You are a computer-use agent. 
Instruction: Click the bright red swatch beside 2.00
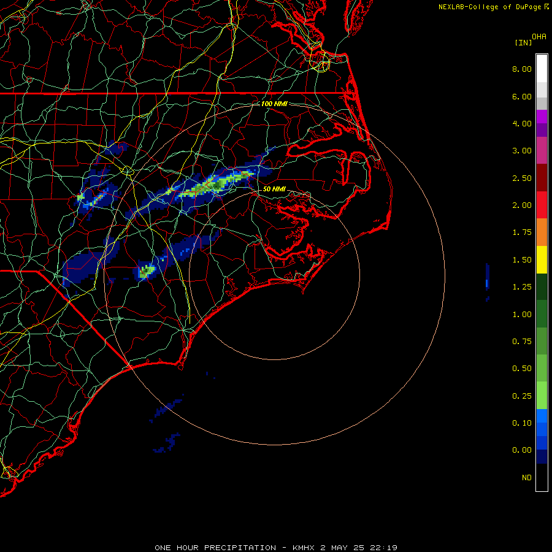542,205
